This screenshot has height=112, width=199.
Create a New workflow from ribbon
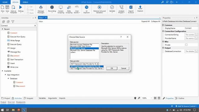point(2,9)
